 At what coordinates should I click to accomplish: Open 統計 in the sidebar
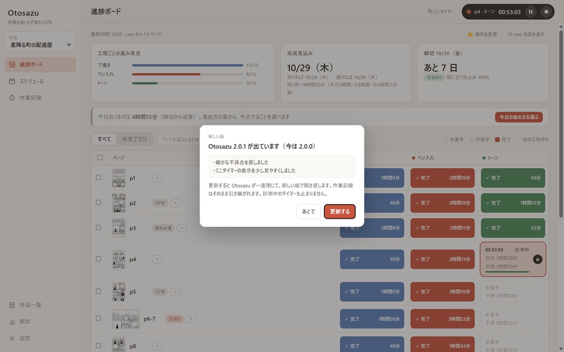40,321
